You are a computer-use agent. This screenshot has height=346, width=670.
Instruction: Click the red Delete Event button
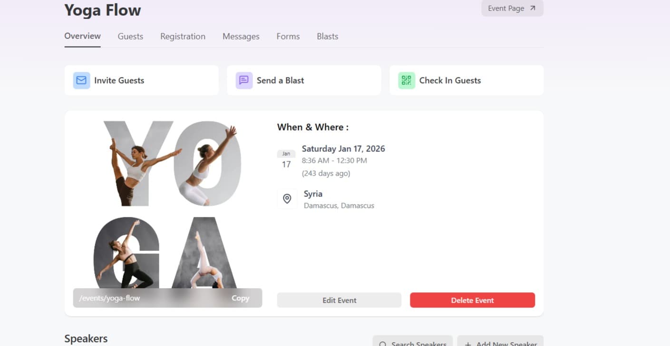point(472,300)
